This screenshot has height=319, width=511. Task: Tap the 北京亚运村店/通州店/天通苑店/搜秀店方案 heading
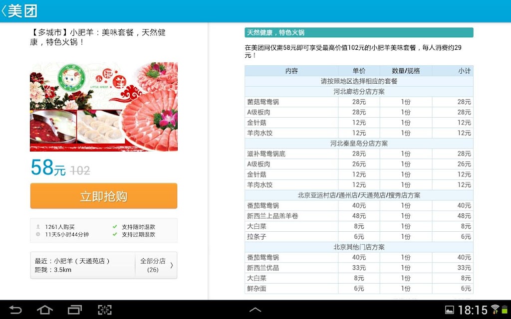359,195
